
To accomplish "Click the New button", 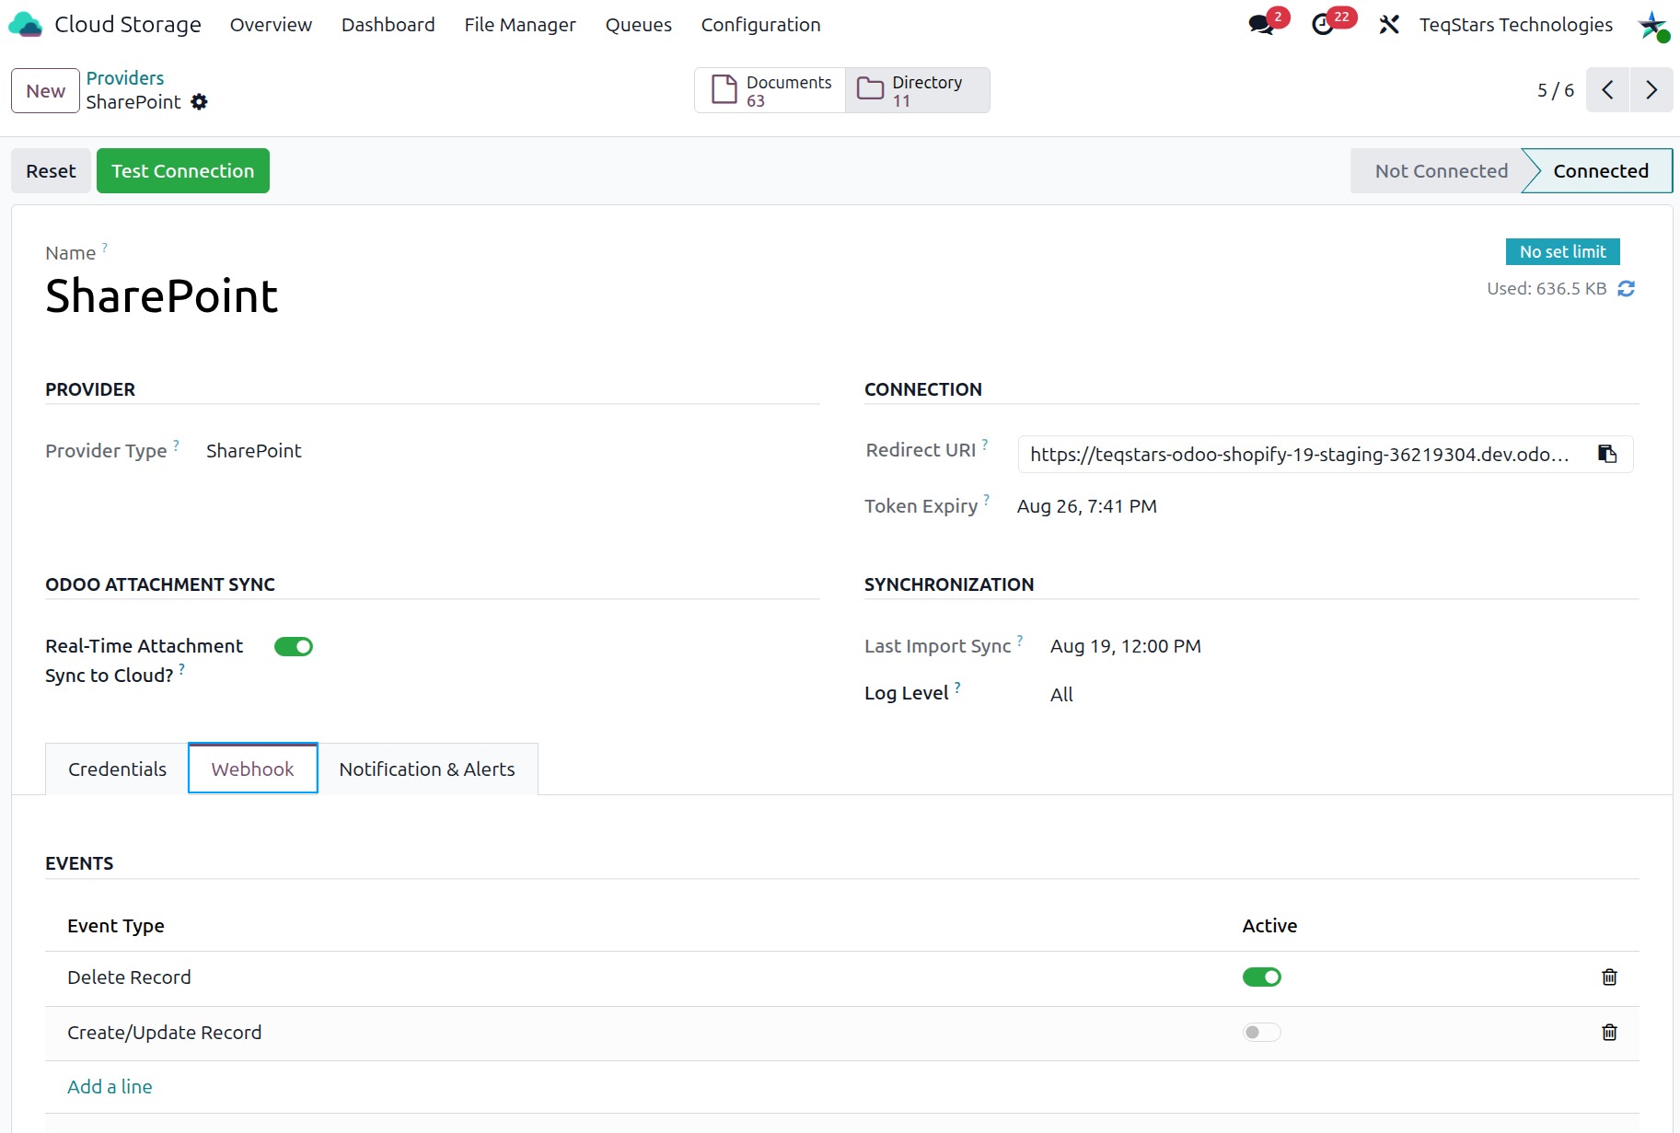I will coord(45,91).
